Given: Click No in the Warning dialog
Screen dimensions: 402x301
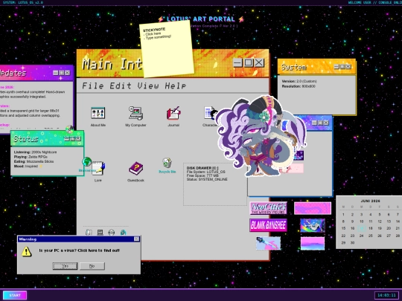Looking at the screenshot, I should pos(92,266).
